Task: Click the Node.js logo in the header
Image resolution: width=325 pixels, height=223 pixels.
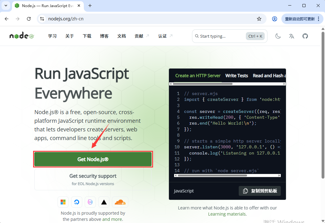Action: [21, 36]
